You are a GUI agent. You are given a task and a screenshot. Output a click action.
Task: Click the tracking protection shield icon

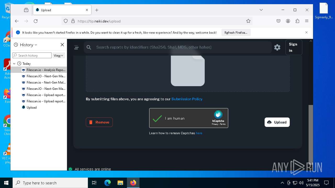click(x=66, y=21)
